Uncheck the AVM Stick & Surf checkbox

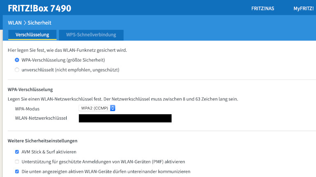click(17, 152)
